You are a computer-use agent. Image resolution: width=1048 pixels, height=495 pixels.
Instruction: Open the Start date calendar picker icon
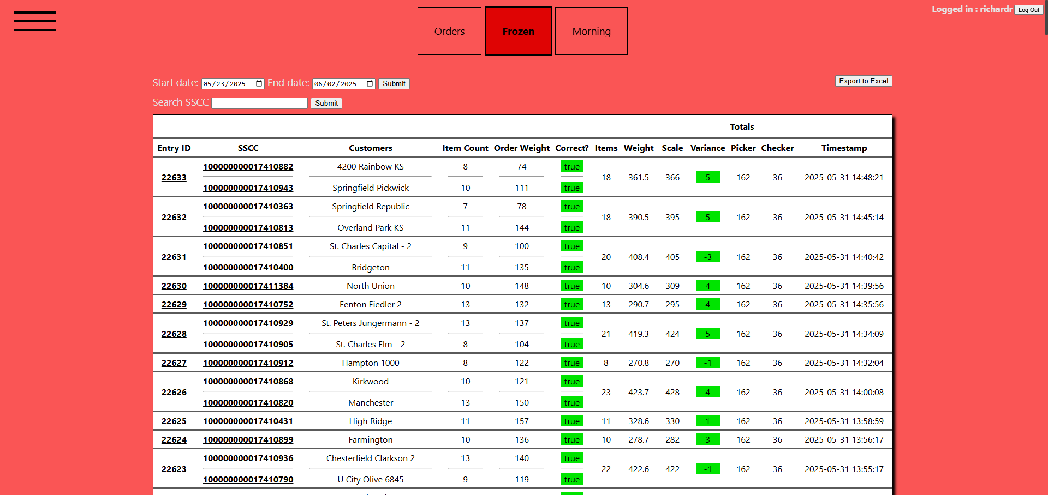259,84
